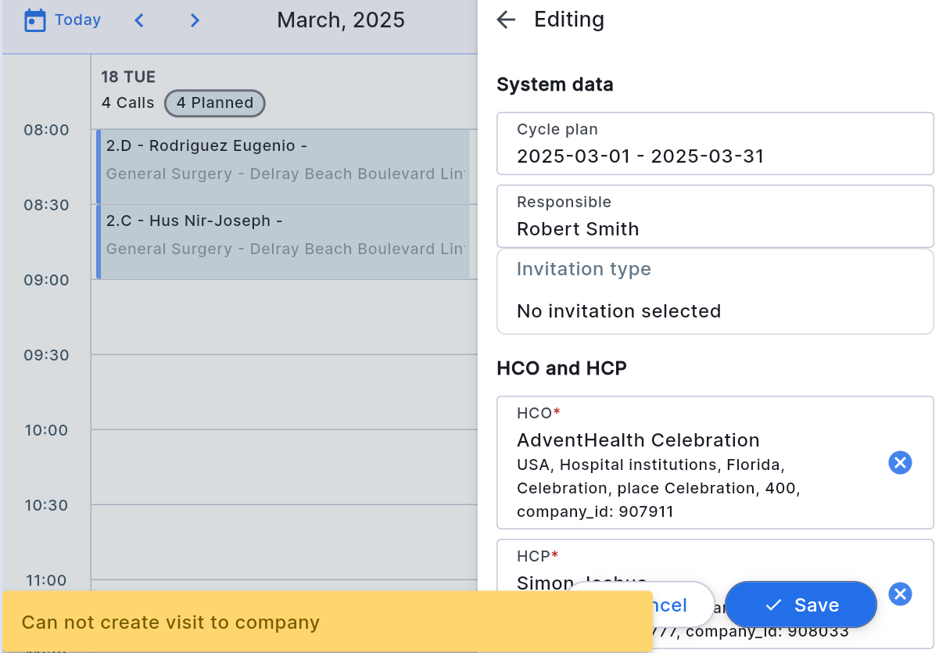Select the 18 TUE day header
Viewport: 939px width, 653px height.
coord(128,77)
